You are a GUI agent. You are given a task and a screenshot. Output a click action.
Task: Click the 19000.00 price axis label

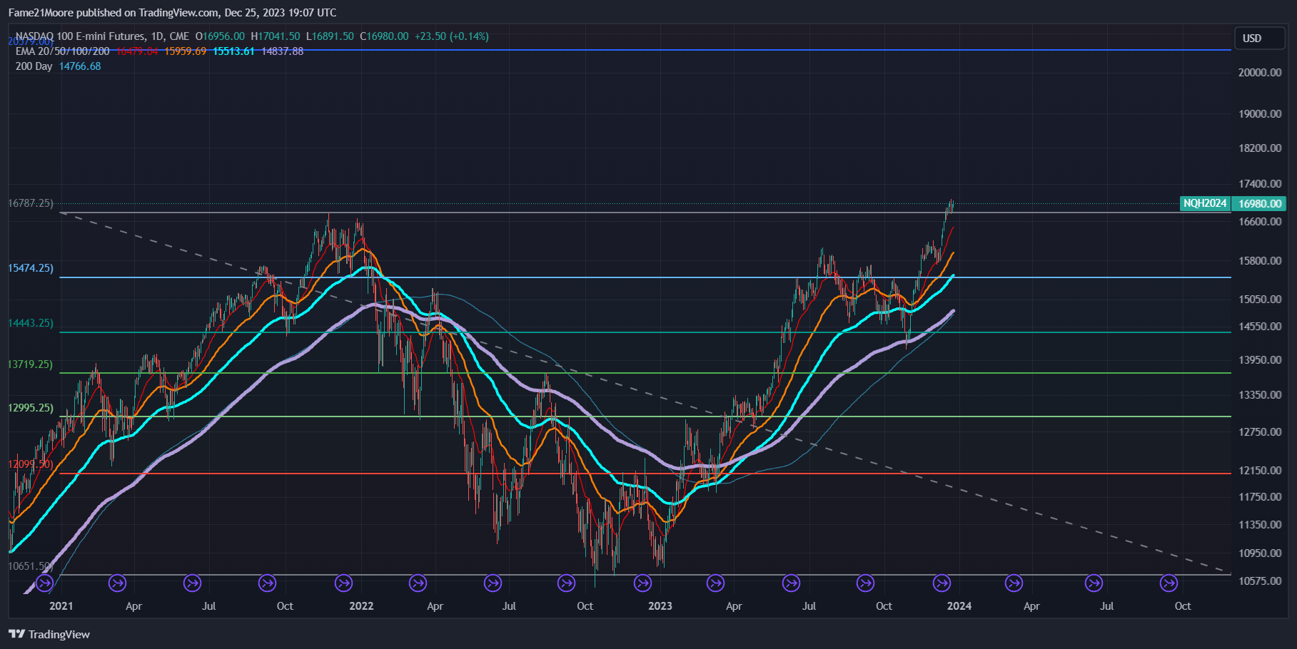1260,114
